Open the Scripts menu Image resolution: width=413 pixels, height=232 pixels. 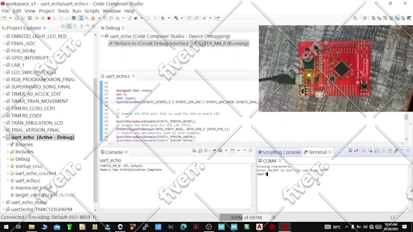tap(92, 11)
